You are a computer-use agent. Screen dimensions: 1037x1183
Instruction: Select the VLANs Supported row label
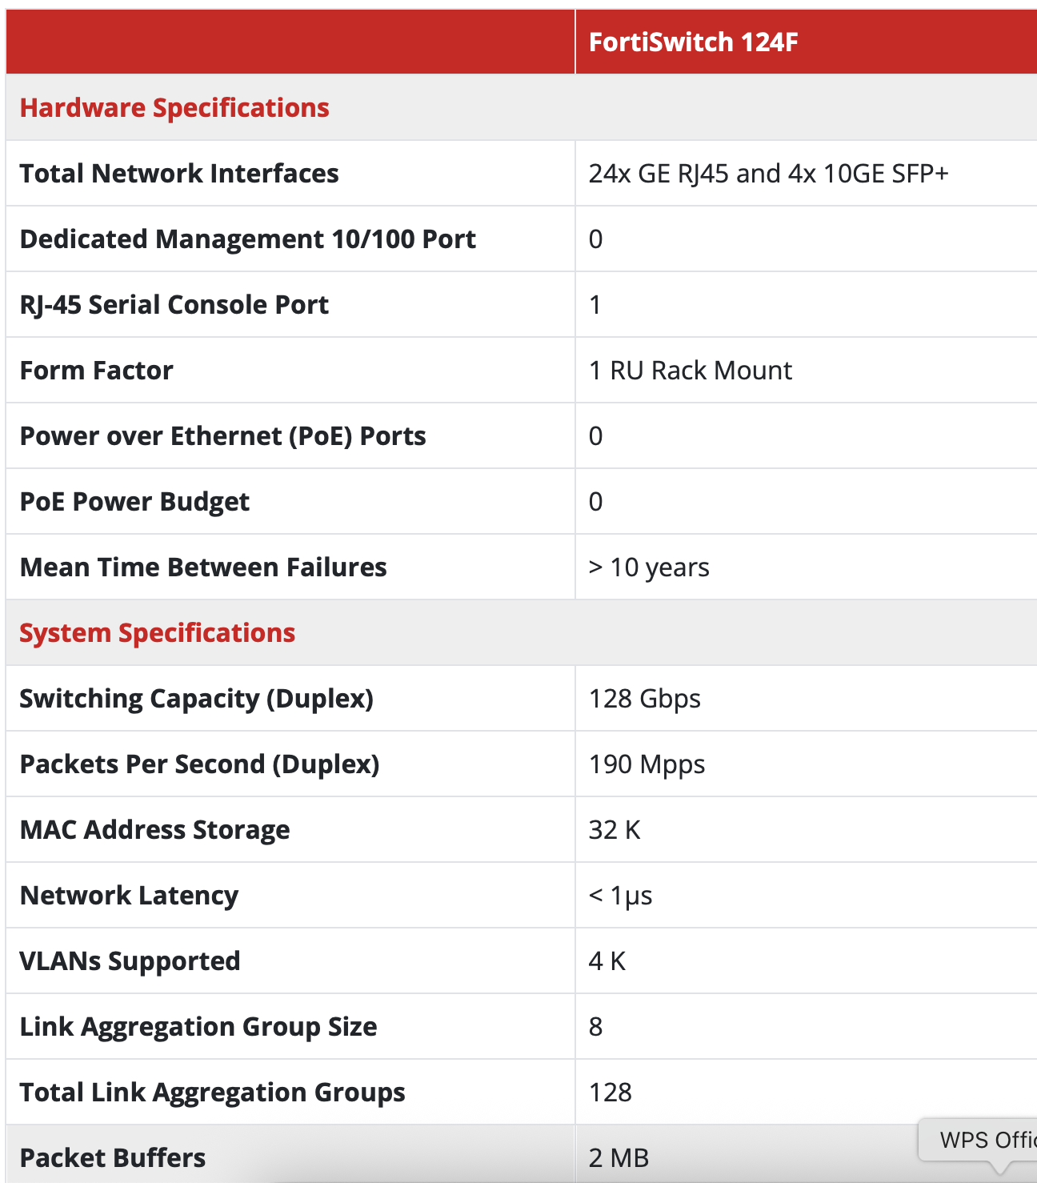[x=130, y=960]
